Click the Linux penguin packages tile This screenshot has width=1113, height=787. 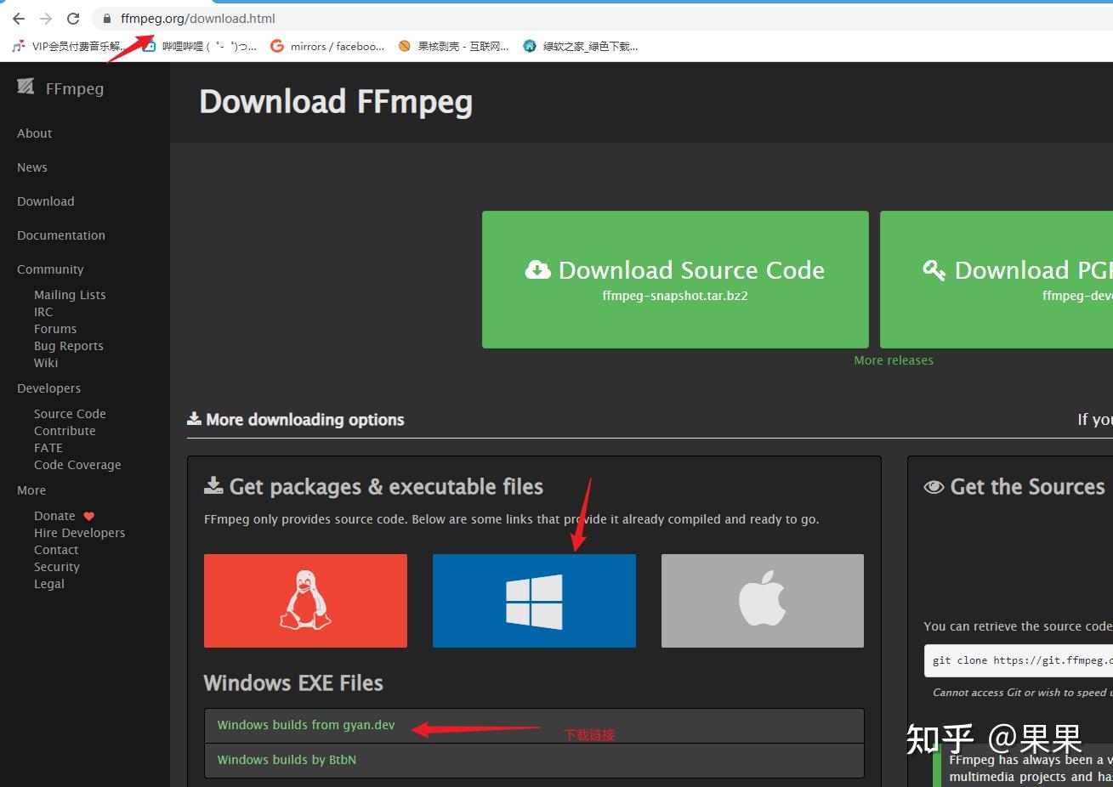305,600
